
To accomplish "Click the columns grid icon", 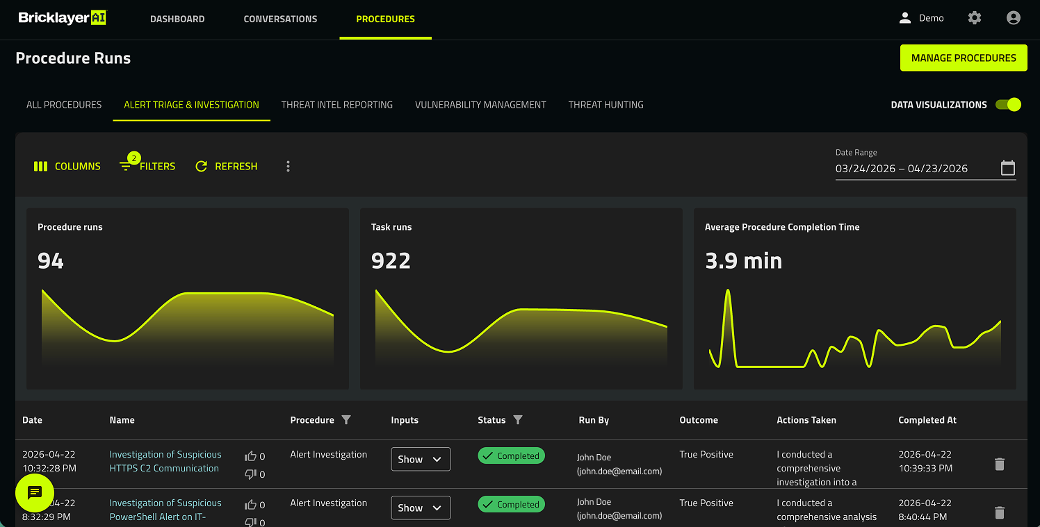I will click(40, 167).
